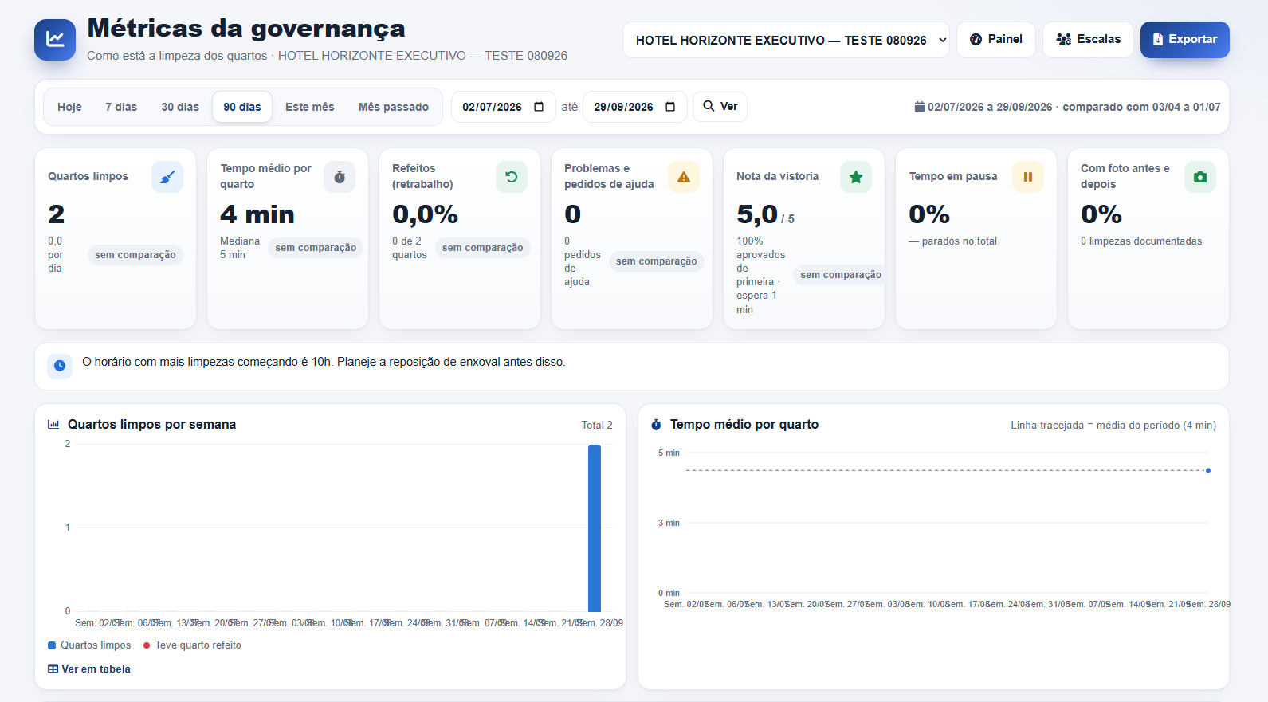Click the calendar icon beside the compared period text
This screenshot has height=702, width=1268.
point(919,107)
